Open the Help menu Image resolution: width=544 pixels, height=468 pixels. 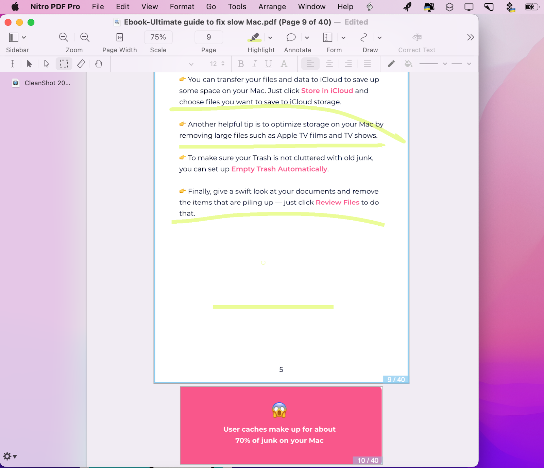345,7
